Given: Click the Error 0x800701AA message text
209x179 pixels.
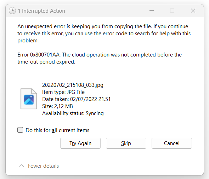Looking at the screenshot, I should tap(100, 58).
